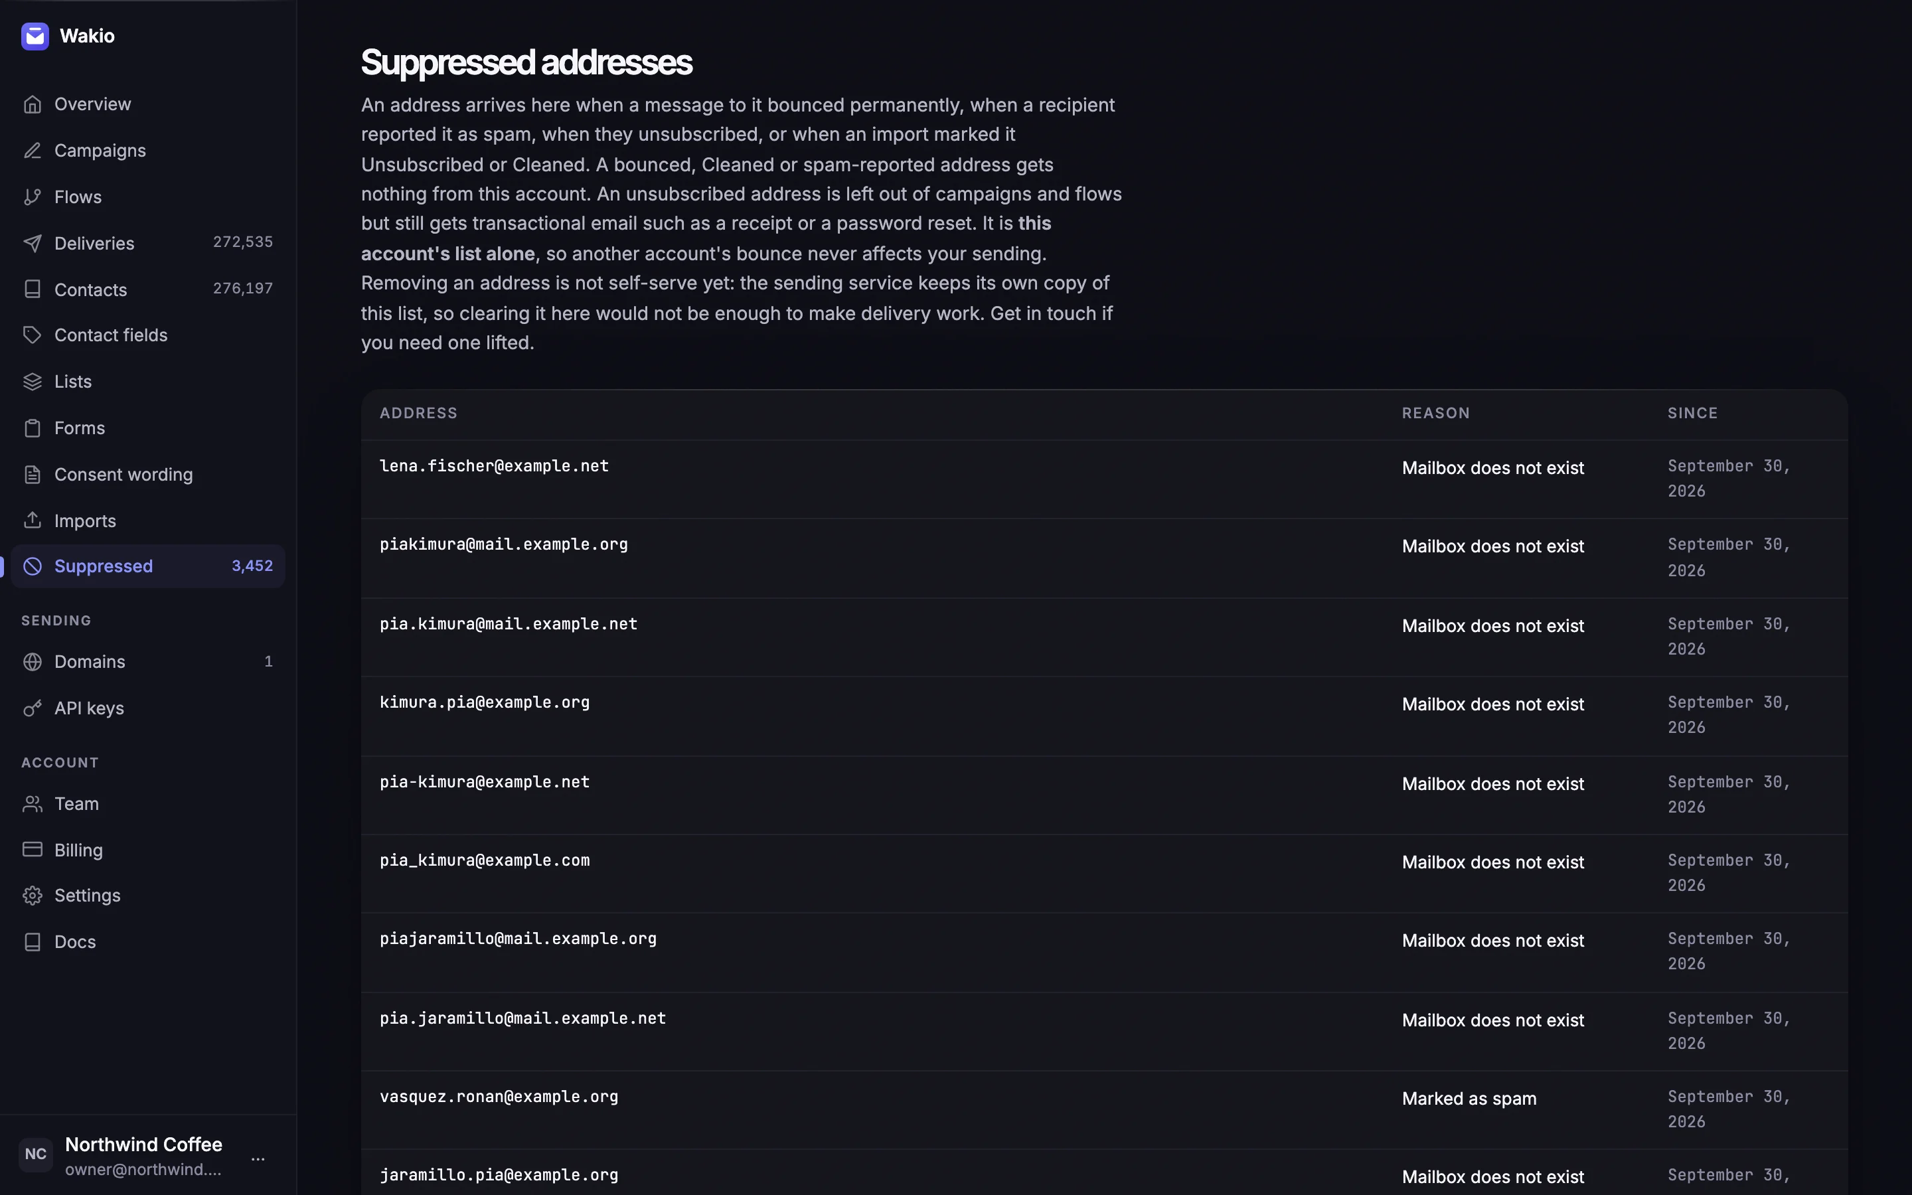Click the Docs book icon

(33, 942)
